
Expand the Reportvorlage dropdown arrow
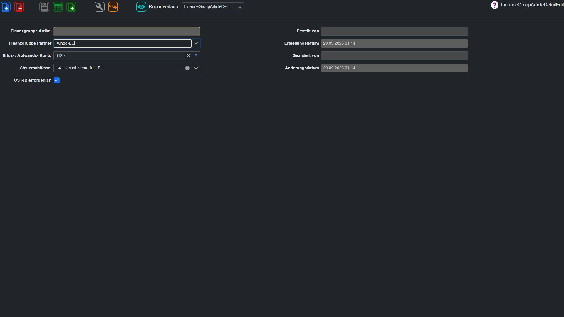(240, 7)
